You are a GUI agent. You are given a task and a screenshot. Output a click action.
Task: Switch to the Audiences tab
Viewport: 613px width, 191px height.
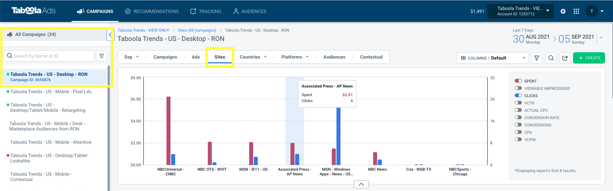coord(334,57)
